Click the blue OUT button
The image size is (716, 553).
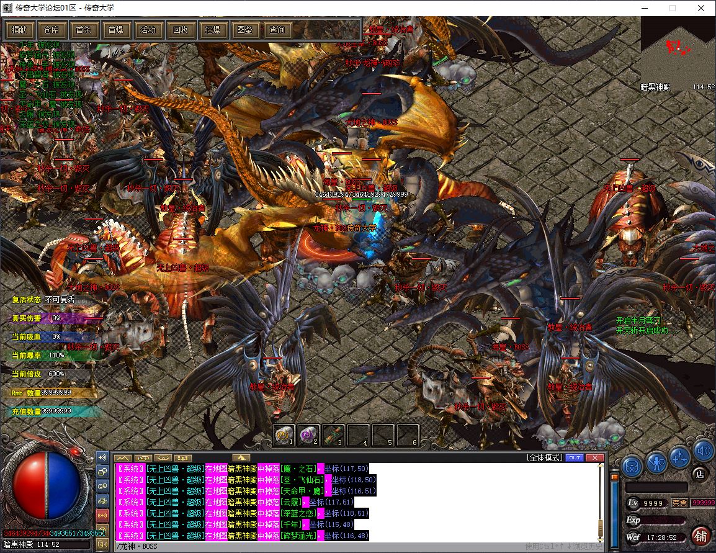click(575, 457)
